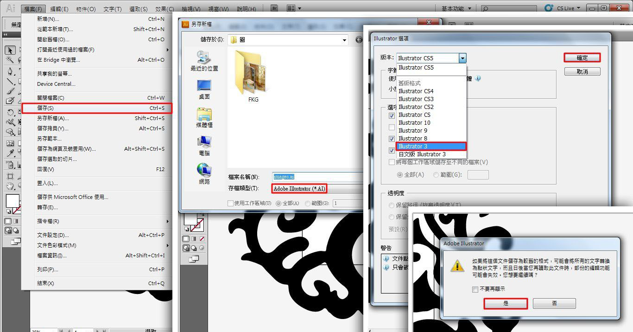Click 確定 in Illustrator options

(582, 57)
